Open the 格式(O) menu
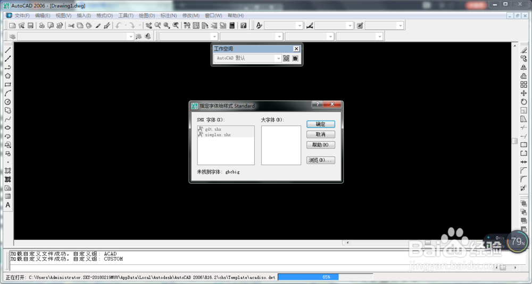The width and height of the screenshot is (532, 284). [104, 15]
